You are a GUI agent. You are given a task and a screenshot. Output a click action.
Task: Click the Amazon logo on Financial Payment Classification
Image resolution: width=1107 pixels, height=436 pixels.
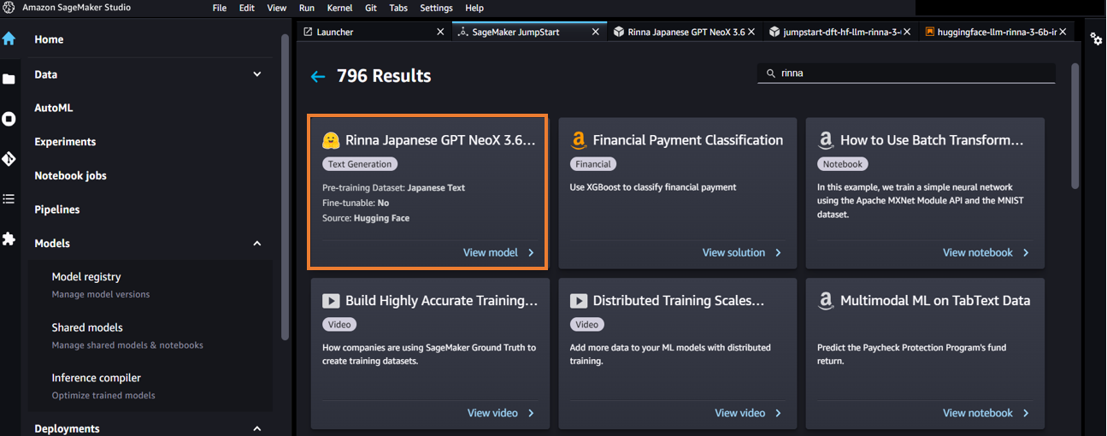[579, 140]
